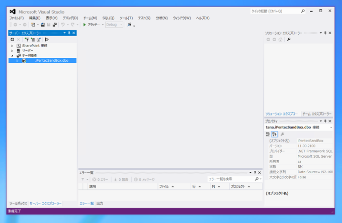Click the Undo toolbar icon
The height and width of the screenshot is (223, 342).
point(63,25)
